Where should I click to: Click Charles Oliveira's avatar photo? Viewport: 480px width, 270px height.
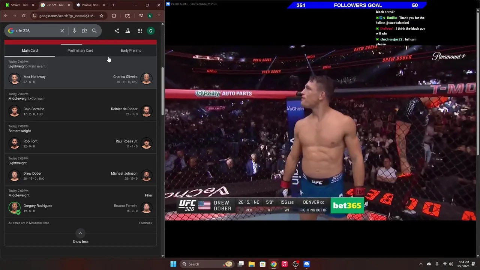coord(147,79)
